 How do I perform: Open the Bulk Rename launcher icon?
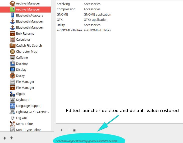(13, 34)
